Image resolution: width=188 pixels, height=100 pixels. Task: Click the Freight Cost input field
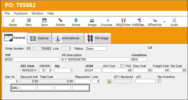[x=161, y=70]
